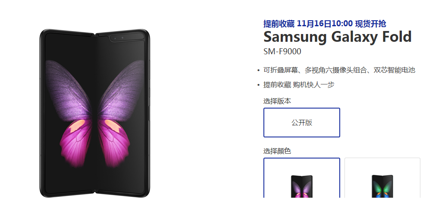Click the 选择颜色 section label
429x199 pixels.
(277, 151)
